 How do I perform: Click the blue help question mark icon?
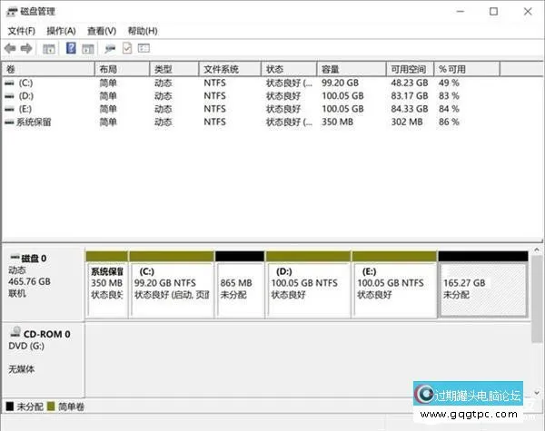[x=71, y=48]
